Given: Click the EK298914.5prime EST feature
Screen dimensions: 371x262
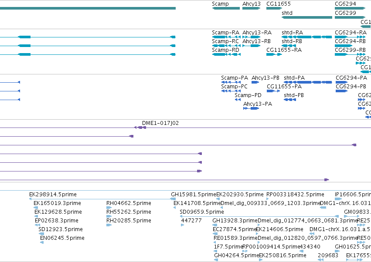Looking at the screenshot, I should click(x=102, y=199).
